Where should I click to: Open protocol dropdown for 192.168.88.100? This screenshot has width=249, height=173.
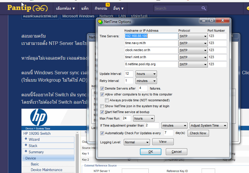193,36
